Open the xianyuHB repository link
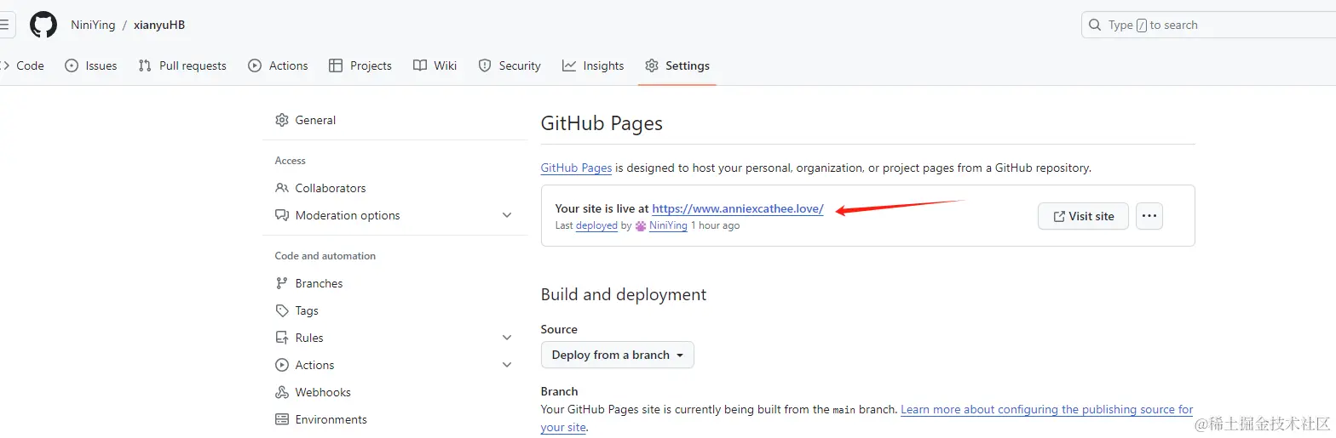Screen dimensions: 1336x438 159,25
